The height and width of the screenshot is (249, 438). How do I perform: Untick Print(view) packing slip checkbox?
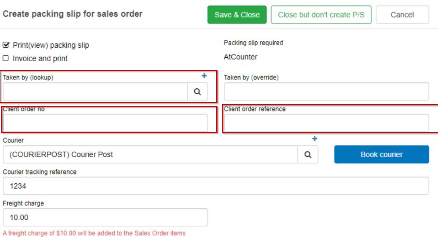pyautogui.click(x=6, y=45)
